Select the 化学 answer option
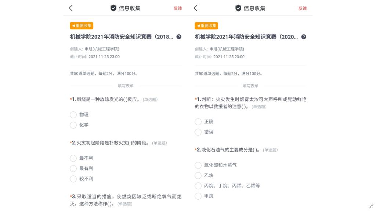Screen dimensions: 376x211 click(x=73, y=125)
